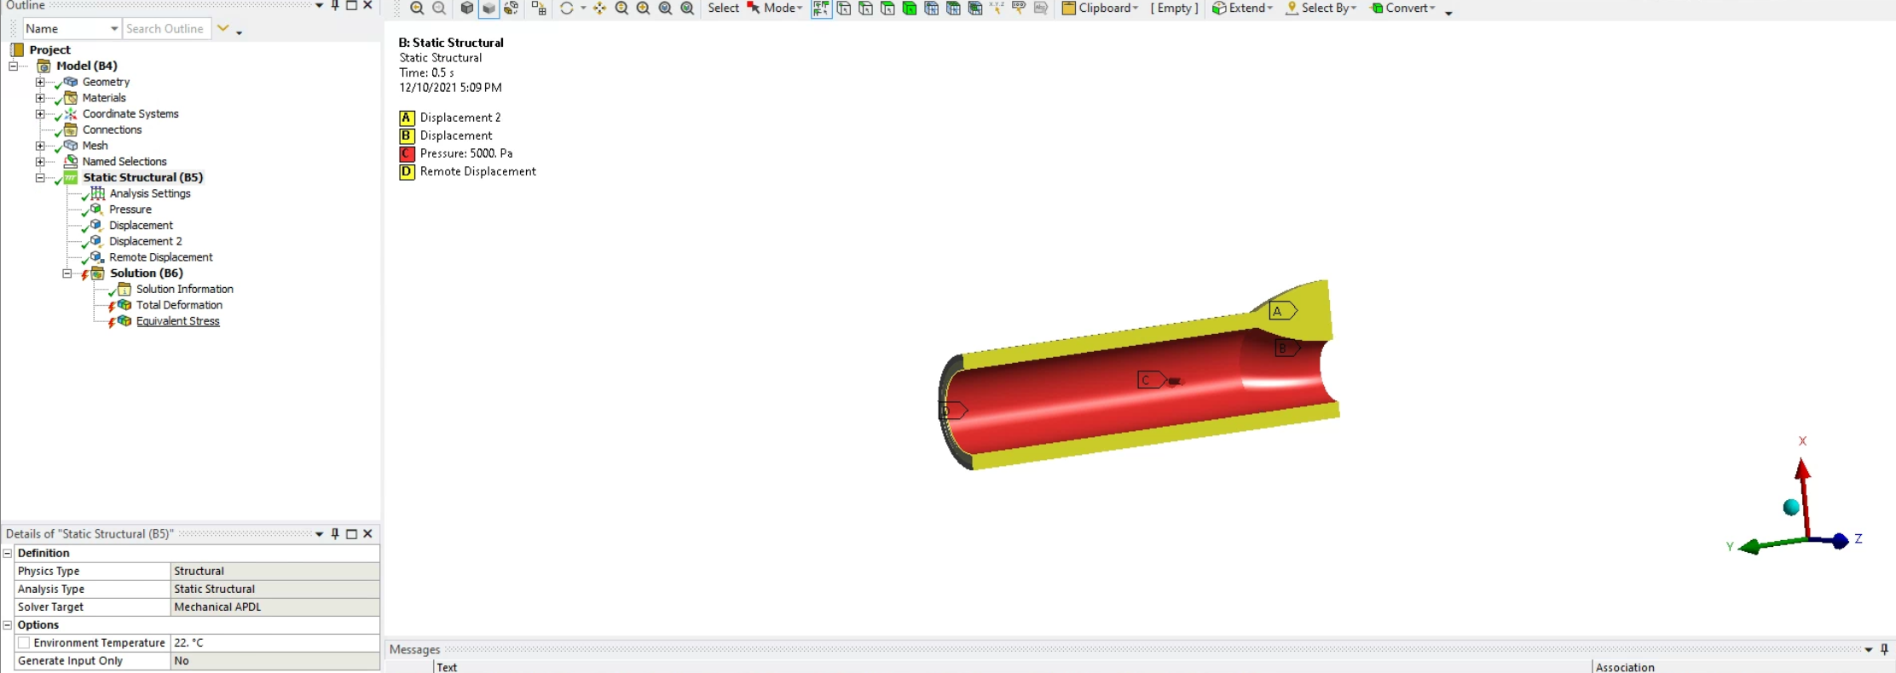Pin the Details panel
The height and width of the screenshot is (673, 1896).
coord(335,534)
